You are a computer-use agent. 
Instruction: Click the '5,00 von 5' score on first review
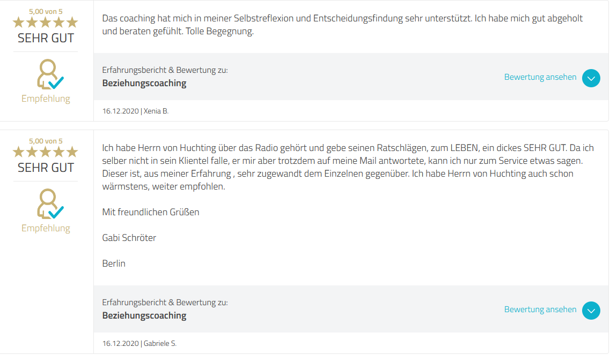tap(46, 10)
